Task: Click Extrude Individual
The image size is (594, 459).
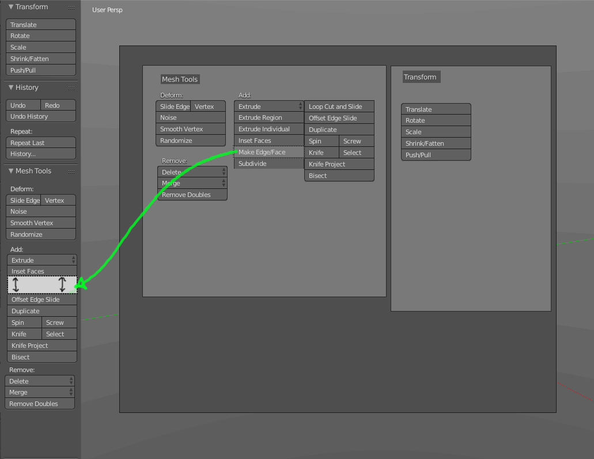Action: coord(268,129)
